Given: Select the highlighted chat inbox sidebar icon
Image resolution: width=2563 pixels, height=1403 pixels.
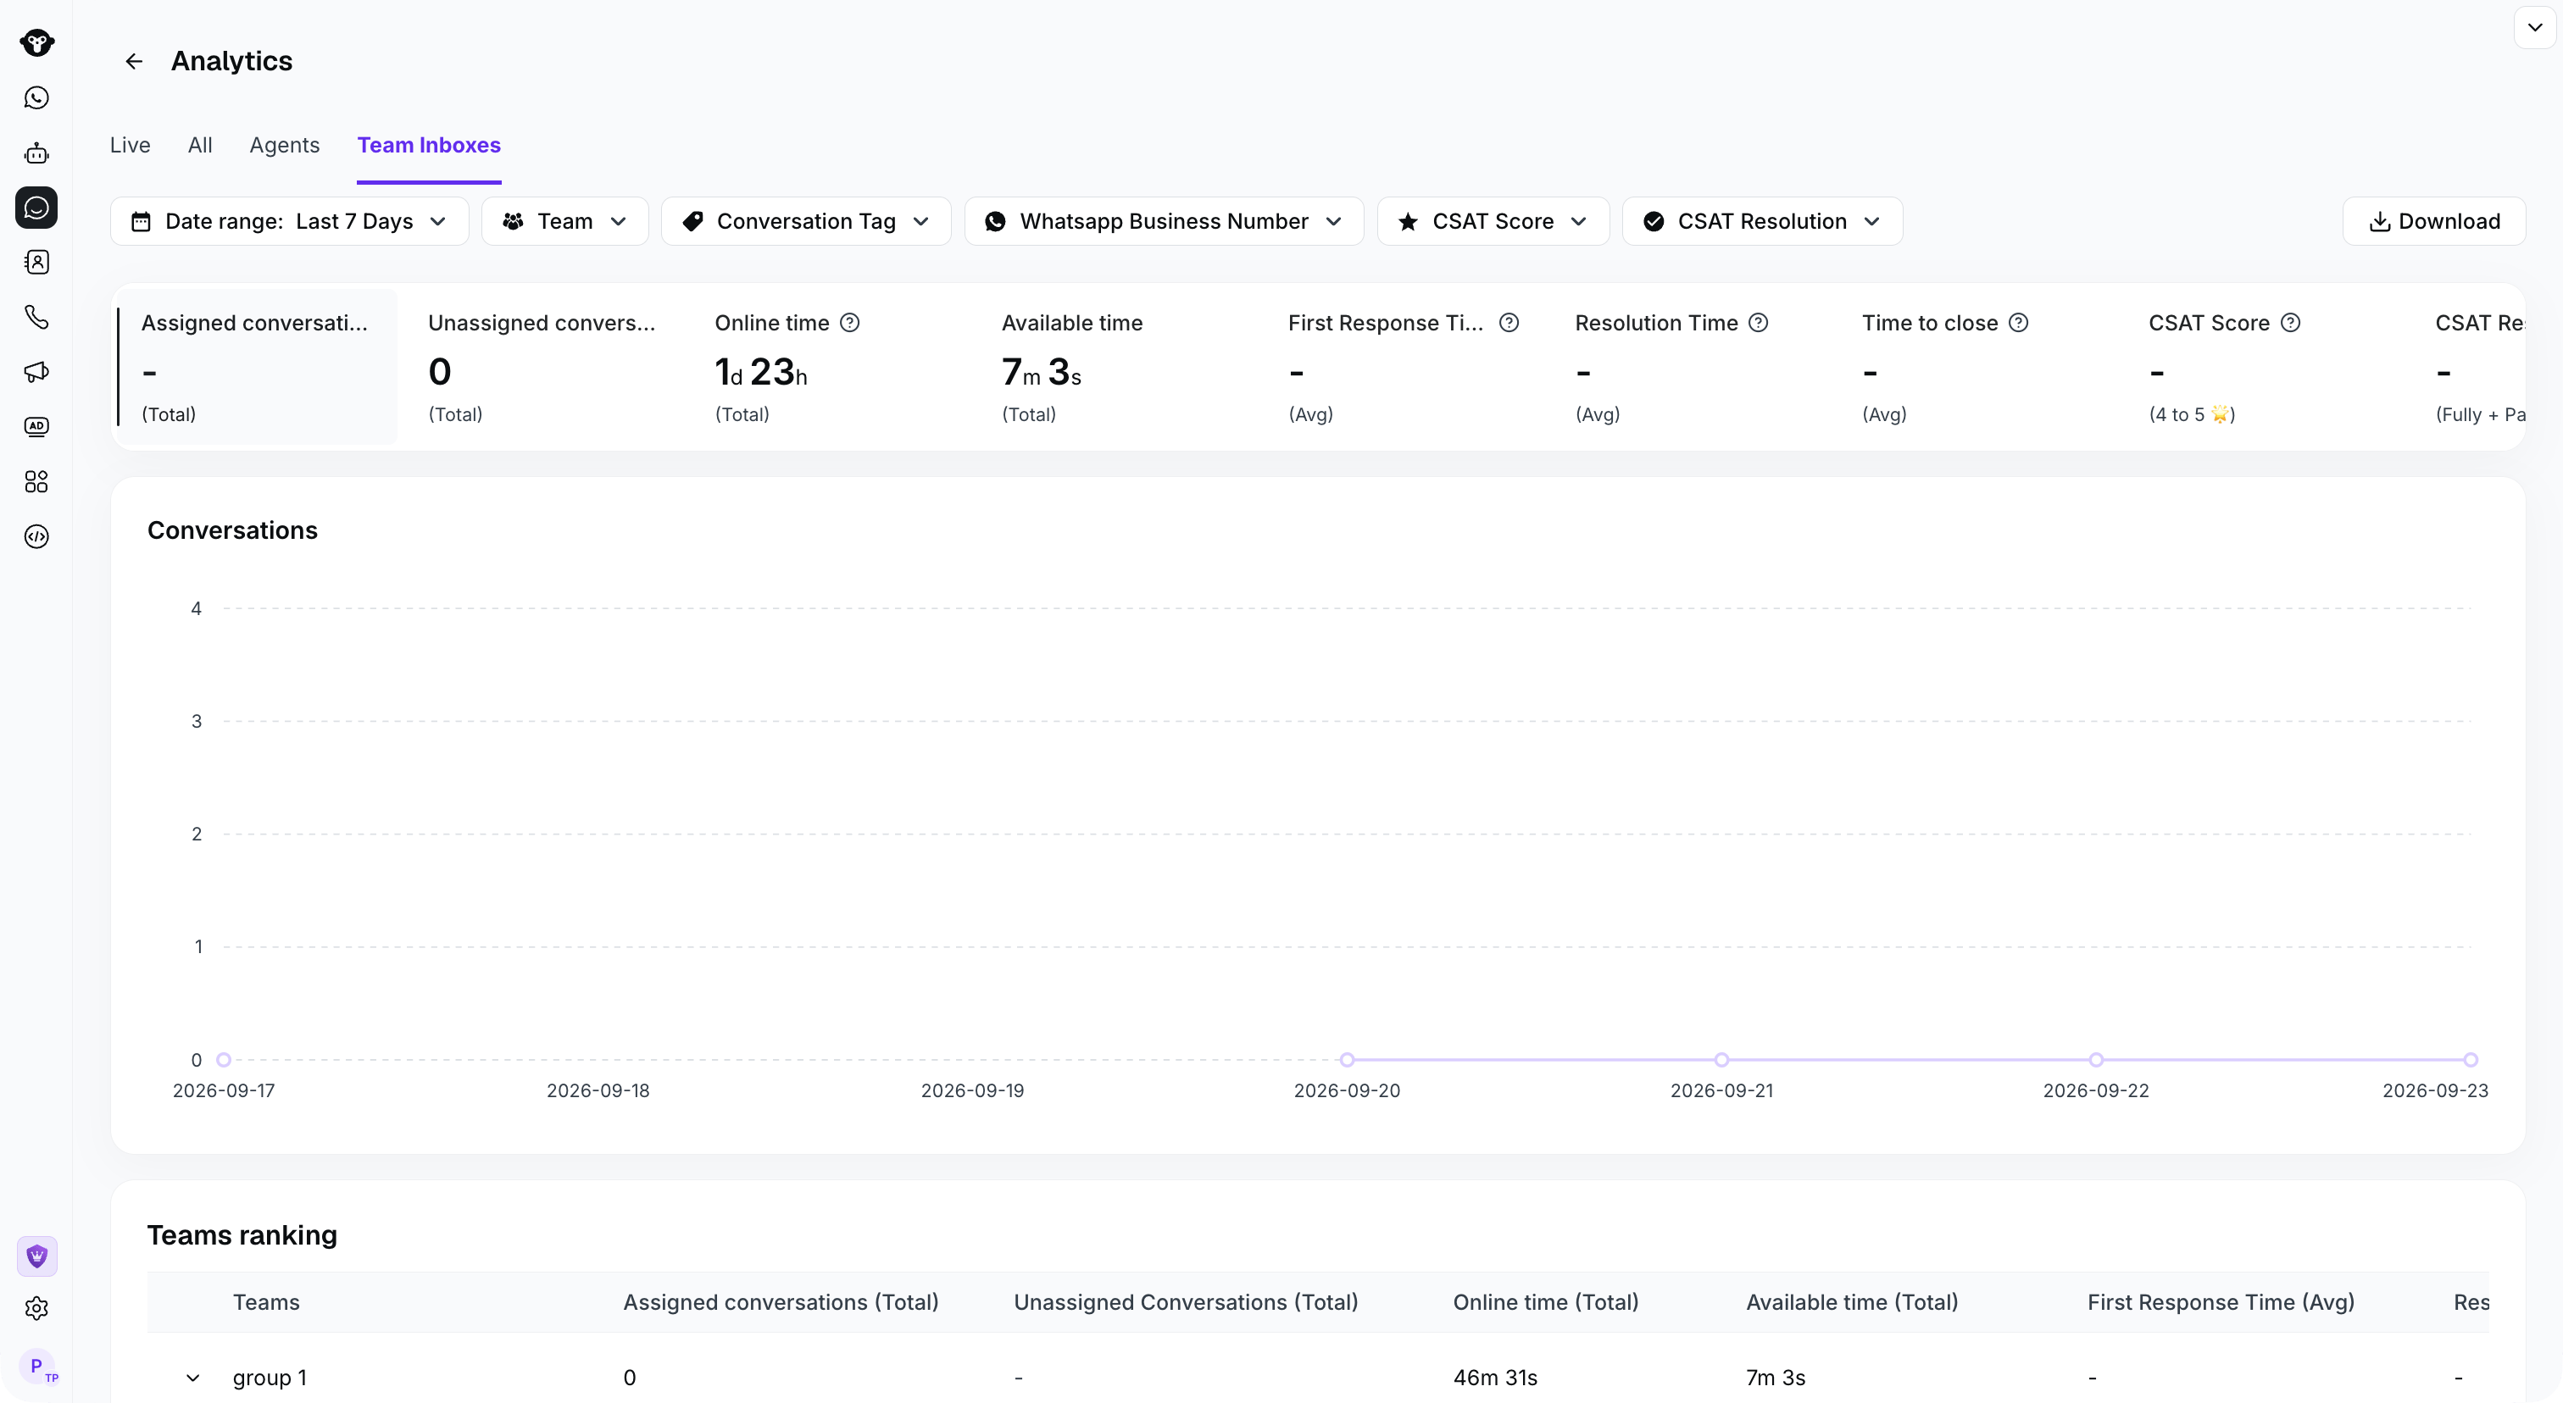Looking at the screenshot, I should click(36, 208).
